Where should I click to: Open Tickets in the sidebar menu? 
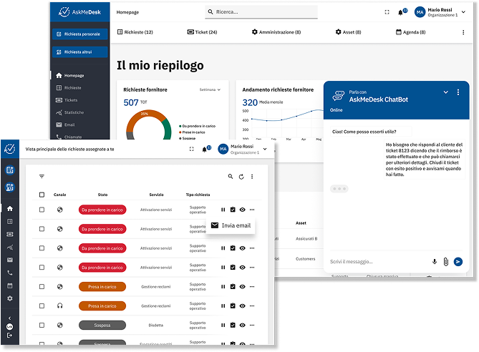coord(67,100)
